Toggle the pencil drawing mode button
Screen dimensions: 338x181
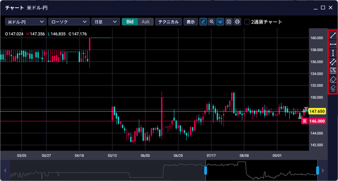(x=203, y=22)
